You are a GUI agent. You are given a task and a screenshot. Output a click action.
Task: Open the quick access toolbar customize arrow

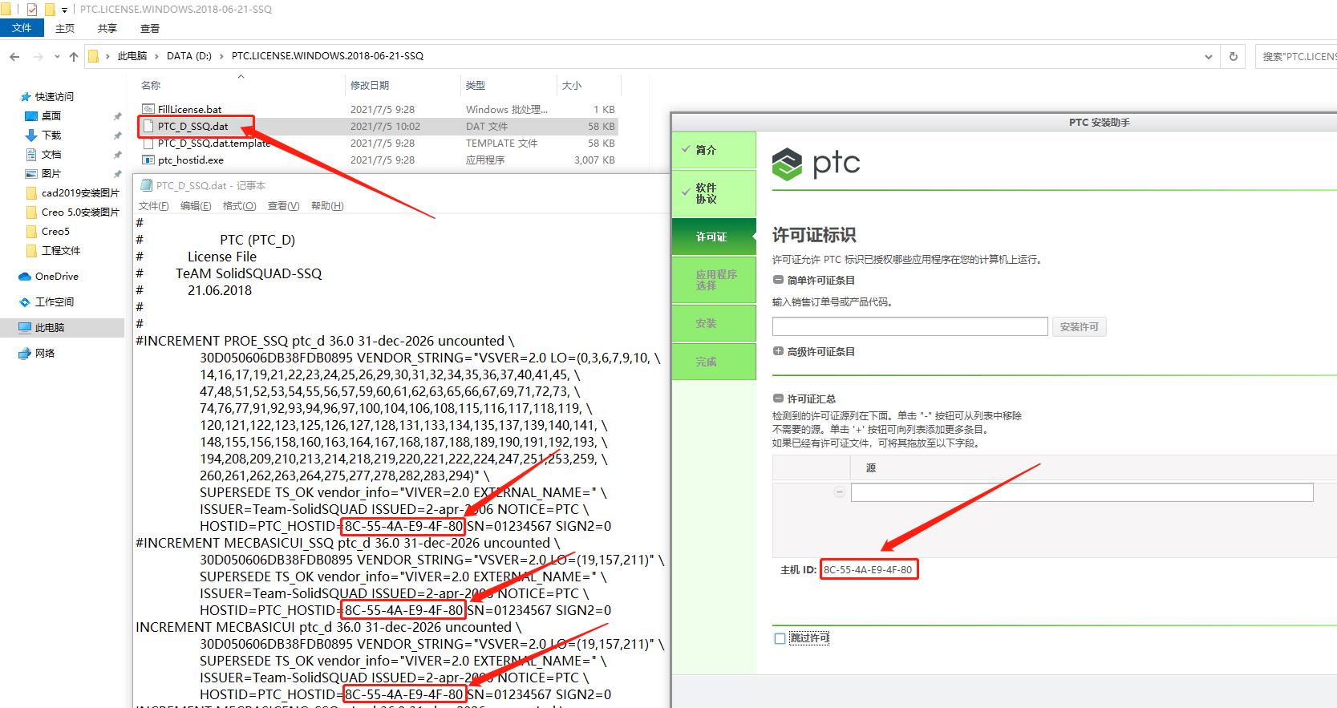pos(64,10)
